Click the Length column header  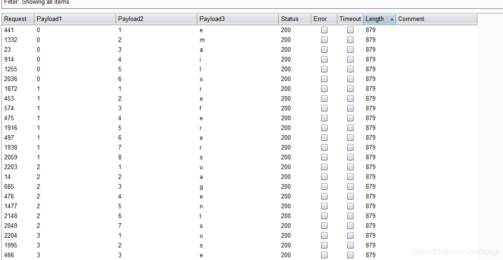pyautogui.click(x=379, y=19)
